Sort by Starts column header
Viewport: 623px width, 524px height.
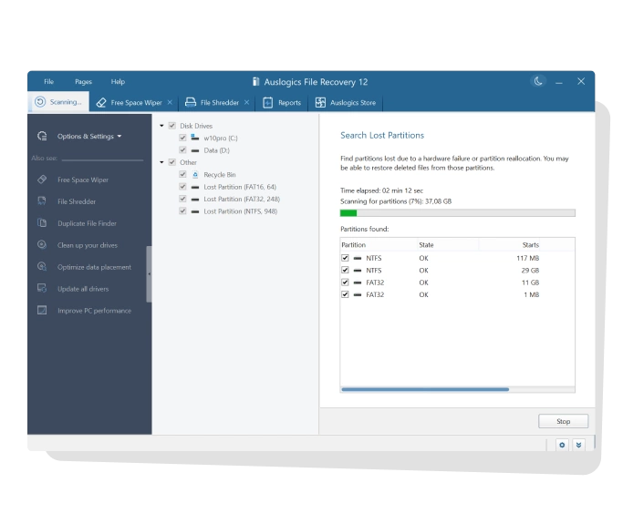(510, 244)
